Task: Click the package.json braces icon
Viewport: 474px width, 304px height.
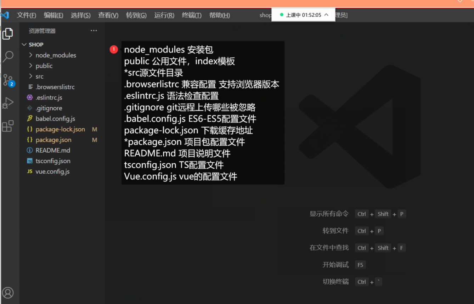Action: (30, 140)
